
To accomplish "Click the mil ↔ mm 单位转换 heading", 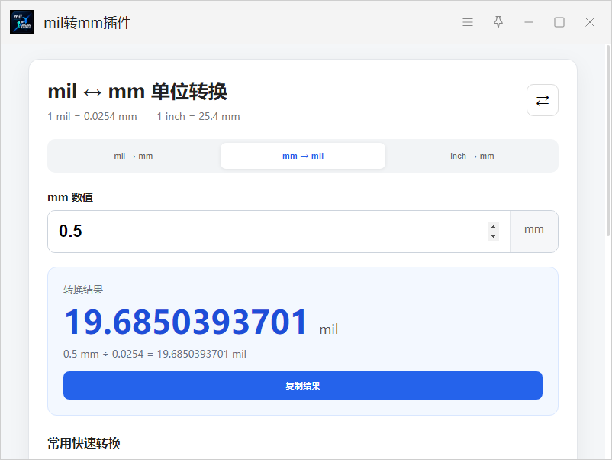I will click(x=137, y=92).
